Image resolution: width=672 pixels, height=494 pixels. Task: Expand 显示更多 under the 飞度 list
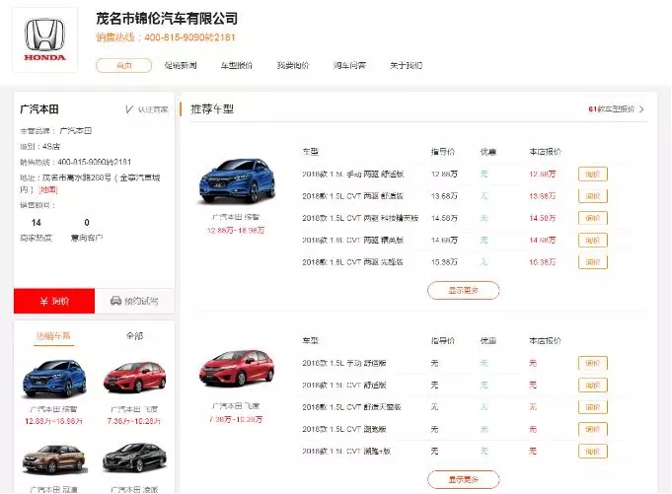tap(463, 479)
